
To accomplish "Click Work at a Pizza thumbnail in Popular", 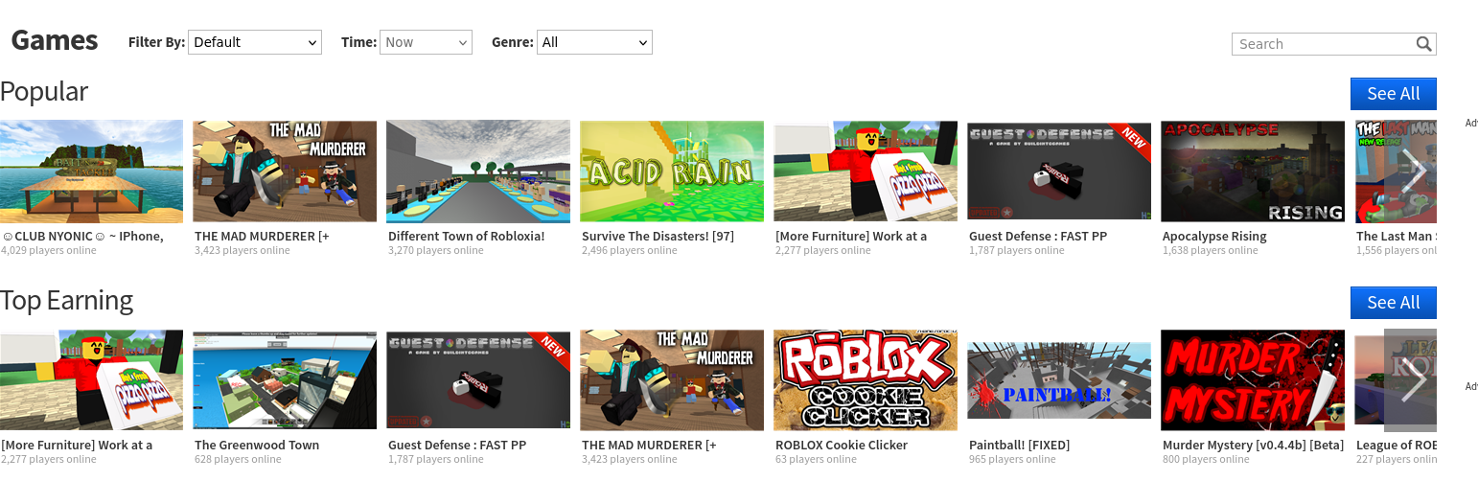I will tap(866, 171).
